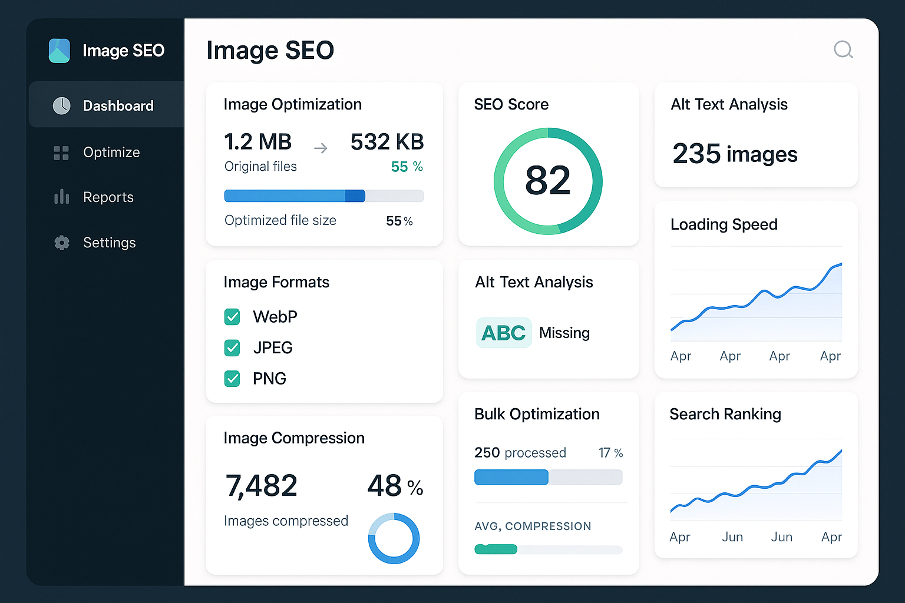This screenshot has width=905, height=603.
Task: Click the Image SEO app logo
Action: pos(59,51)
